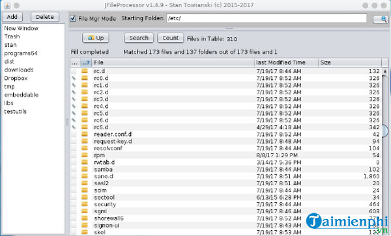Click folder icon for rc1.d
Viewport: 391px width, 236px height.
click(x=85, y=85)
